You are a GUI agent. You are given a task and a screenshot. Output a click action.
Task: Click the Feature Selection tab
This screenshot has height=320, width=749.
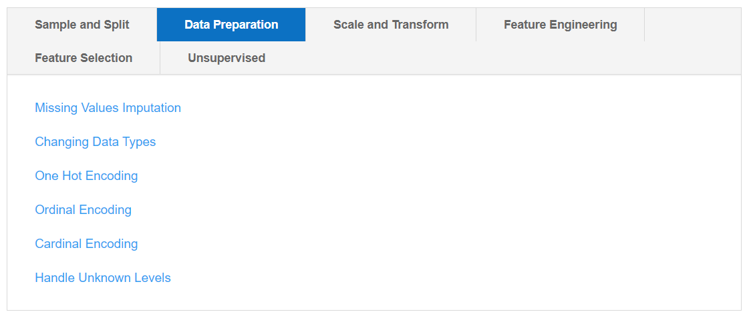pos(84,58)
